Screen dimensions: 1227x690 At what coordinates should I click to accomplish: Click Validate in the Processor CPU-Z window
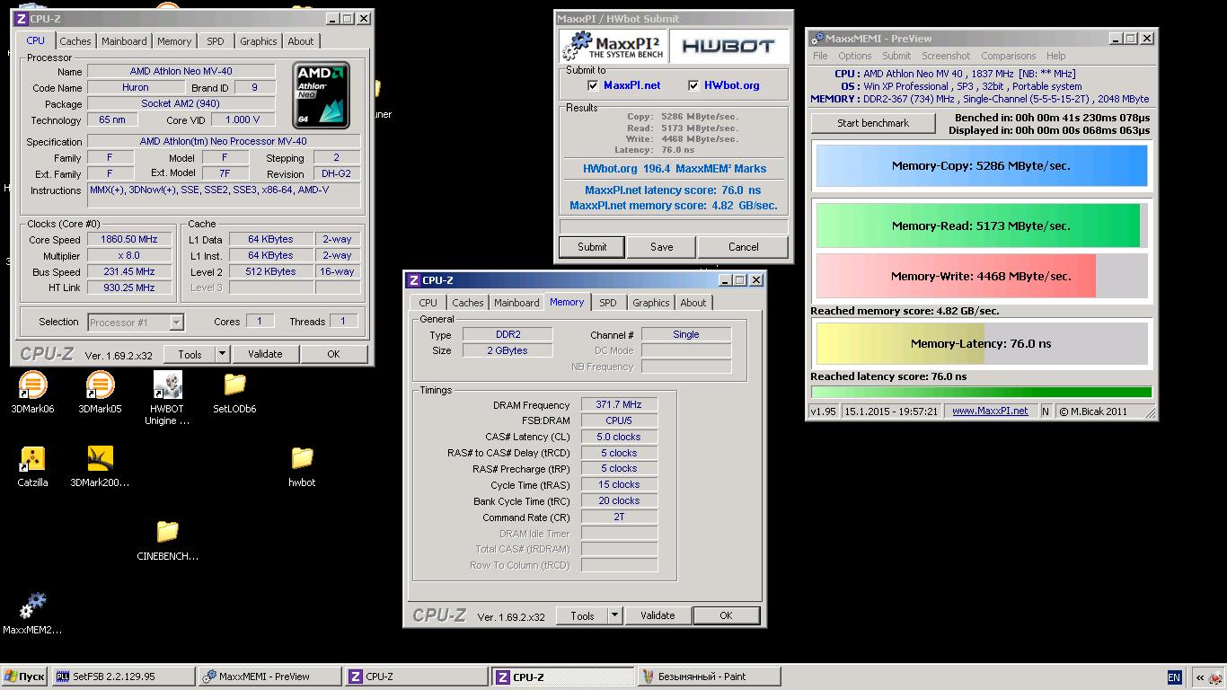tap(265, 354)
